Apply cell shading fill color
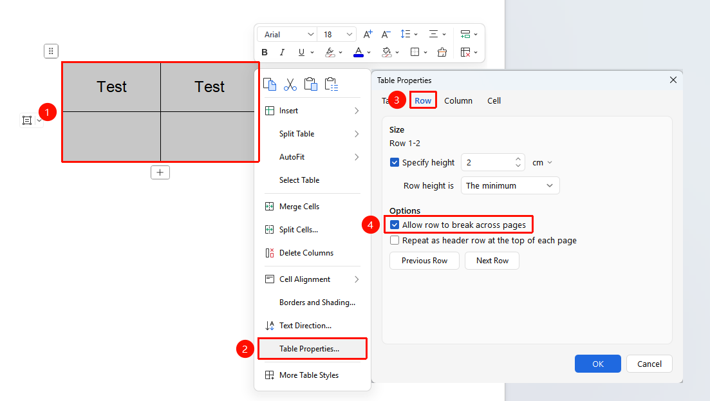The height and width of the screenshot is (401, 710). tap(387, 52)
